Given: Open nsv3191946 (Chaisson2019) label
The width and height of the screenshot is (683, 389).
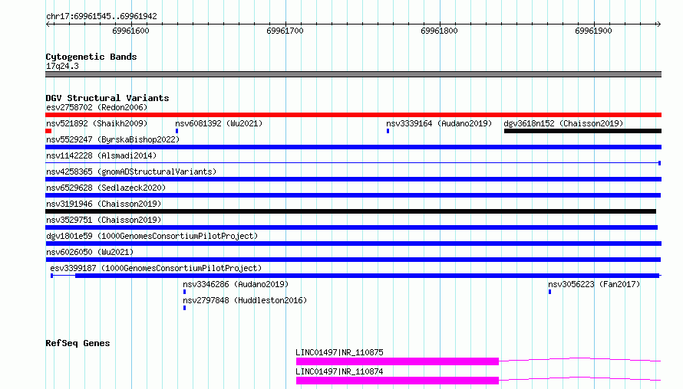Looking at the screenshot, I should click(x=104, y=204).
